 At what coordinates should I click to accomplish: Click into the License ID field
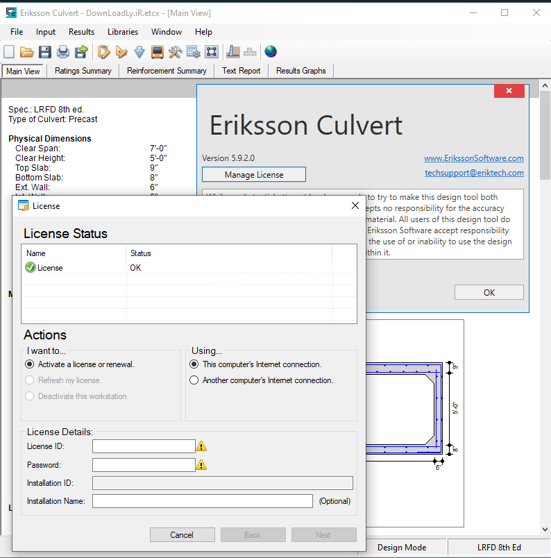pyautogui.click(x=144, y=446)
